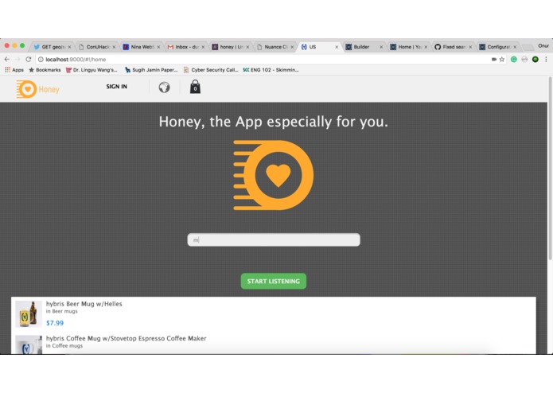This screenshot has width=553, height=393.
Task: Open the globe language selector icon
Action: tap(164, 87)
